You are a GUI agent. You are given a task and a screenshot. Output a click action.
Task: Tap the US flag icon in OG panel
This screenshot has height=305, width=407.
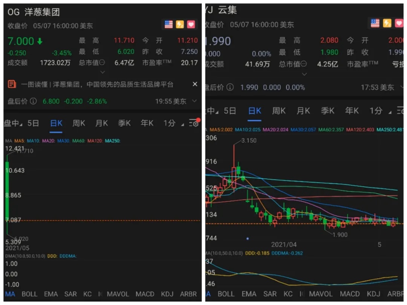click(x=169, y=24)
